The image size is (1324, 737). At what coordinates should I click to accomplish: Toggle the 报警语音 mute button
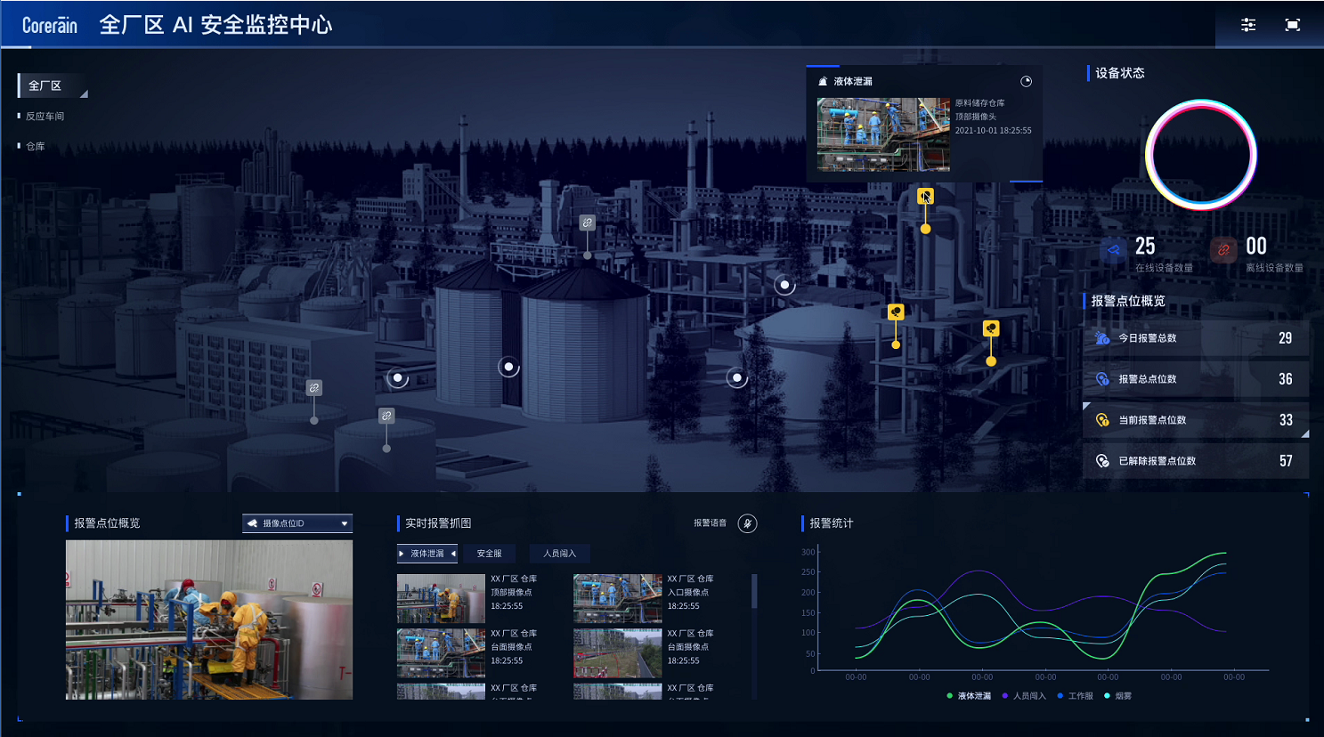point(747,523)
